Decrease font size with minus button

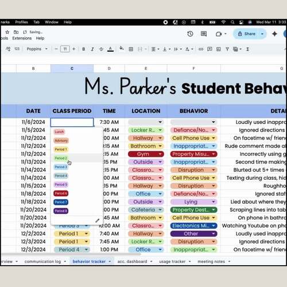click(x=56, y=49)
